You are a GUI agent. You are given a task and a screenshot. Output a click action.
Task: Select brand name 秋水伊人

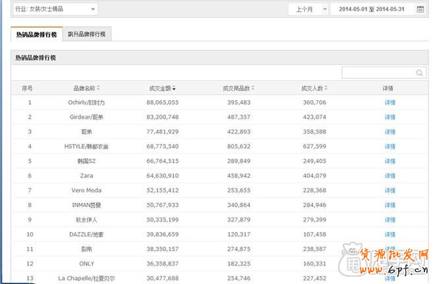pos(86,220)
